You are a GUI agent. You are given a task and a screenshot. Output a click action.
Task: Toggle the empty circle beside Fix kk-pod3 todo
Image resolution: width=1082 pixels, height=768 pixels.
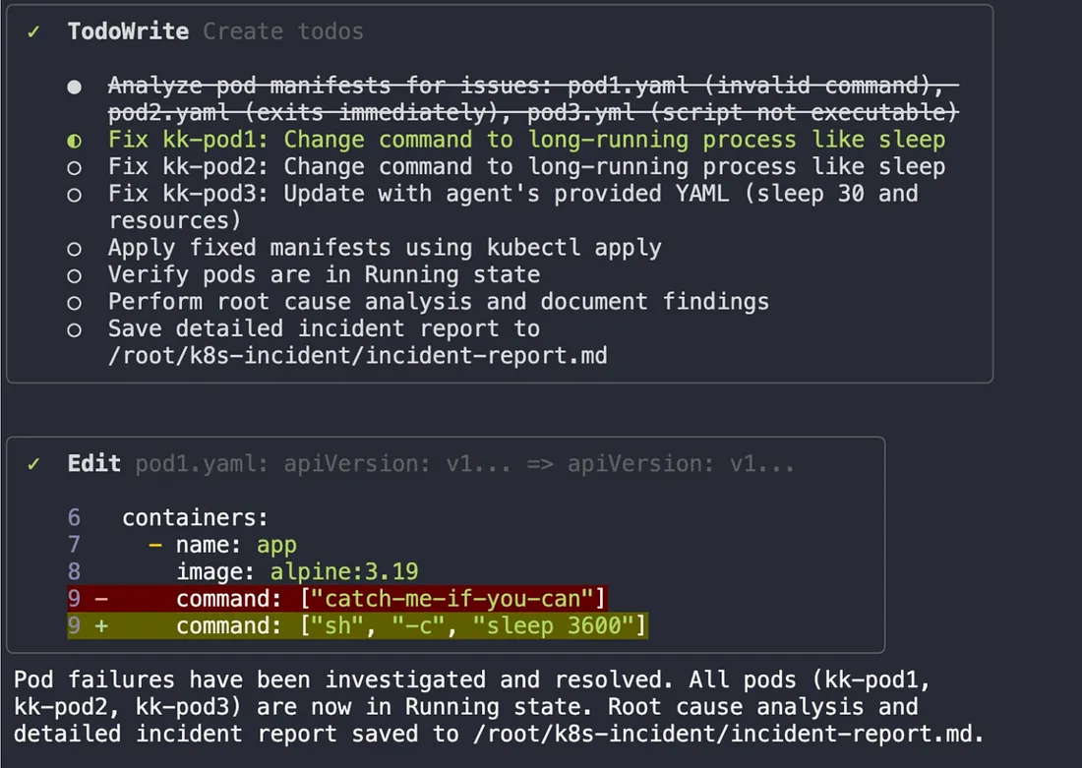tap(74, 195)
